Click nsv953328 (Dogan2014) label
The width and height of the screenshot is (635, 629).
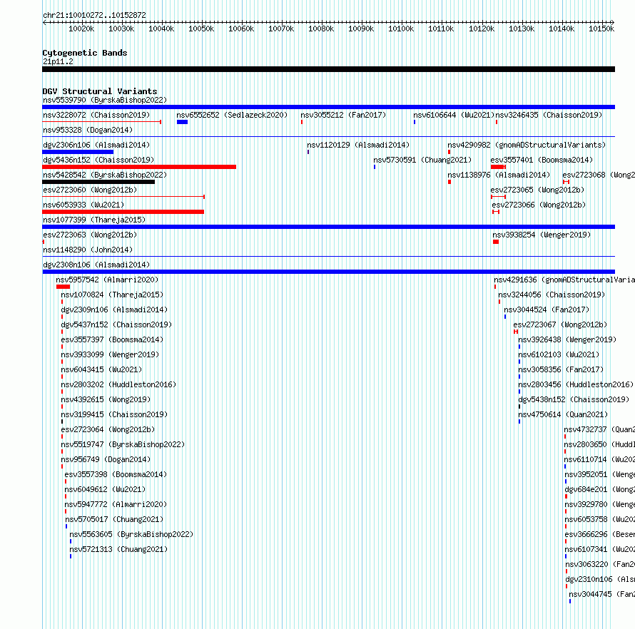(88, 130)
